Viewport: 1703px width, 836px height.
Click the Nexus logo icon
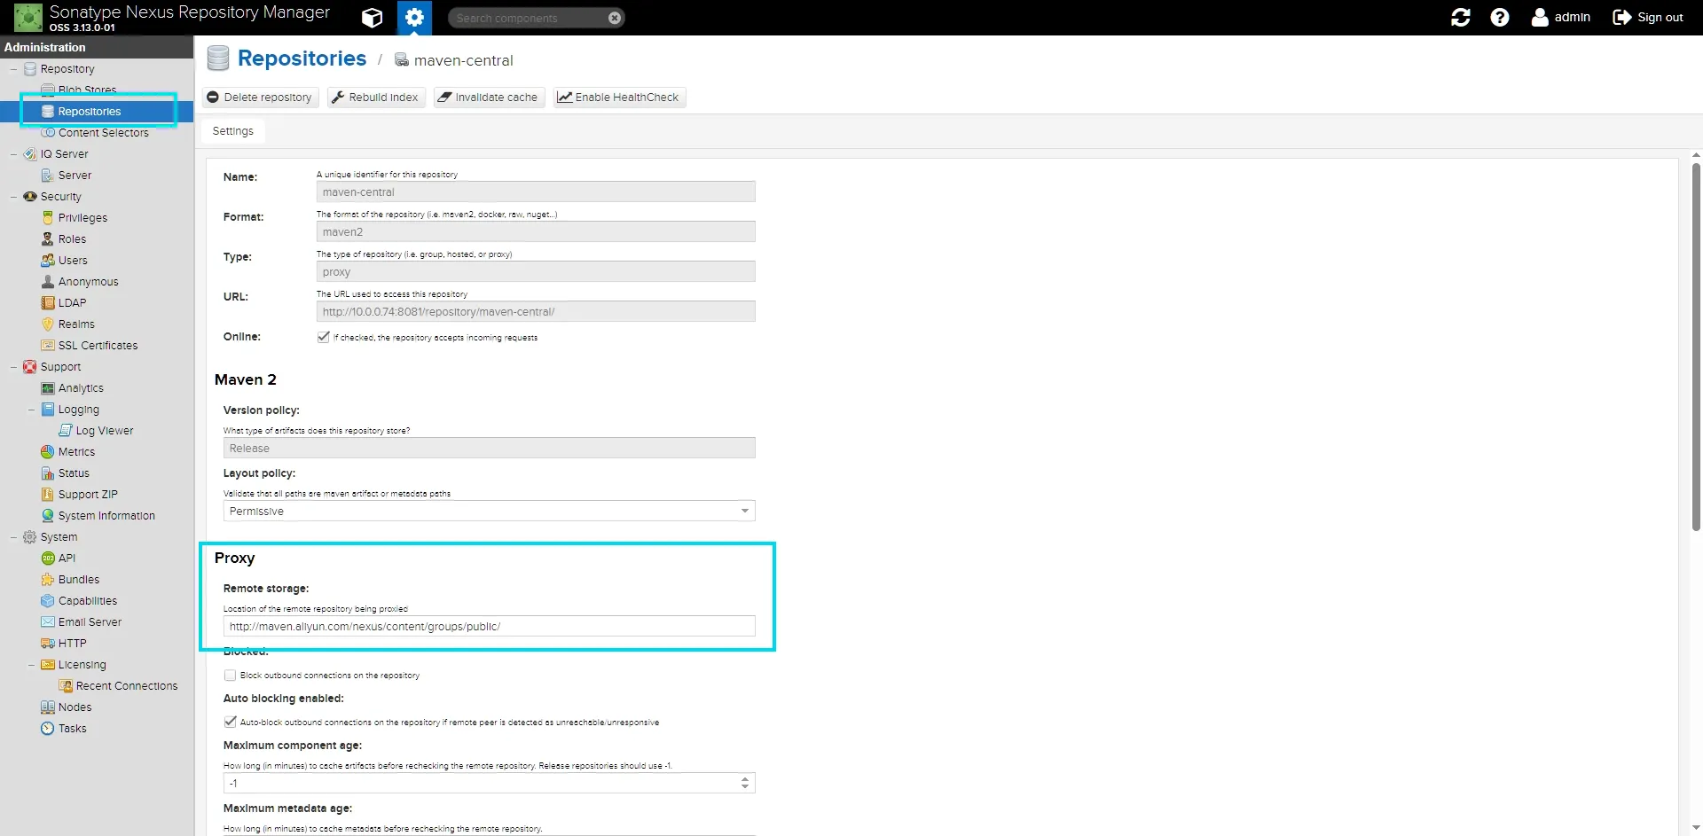tap(28, 18)
